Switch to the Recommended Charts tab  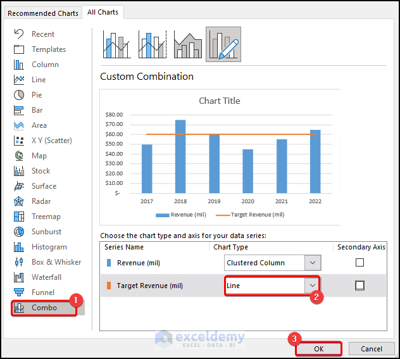coord(43,13)
